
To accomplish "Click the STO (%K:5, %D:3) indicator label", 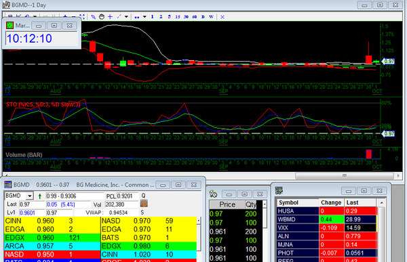I will click(x=43, y=104).
